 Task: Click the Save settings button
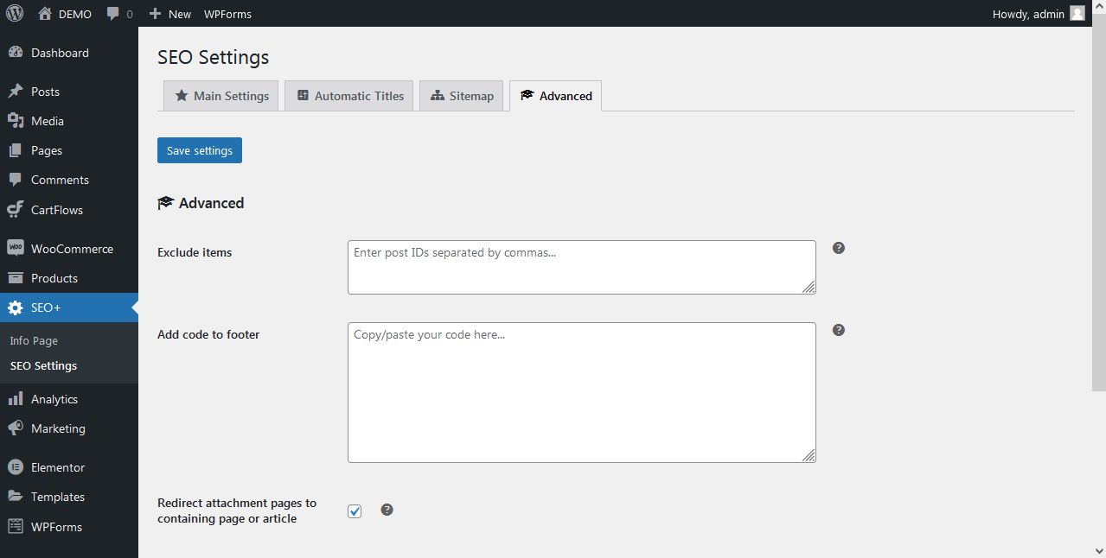[200, 150]
